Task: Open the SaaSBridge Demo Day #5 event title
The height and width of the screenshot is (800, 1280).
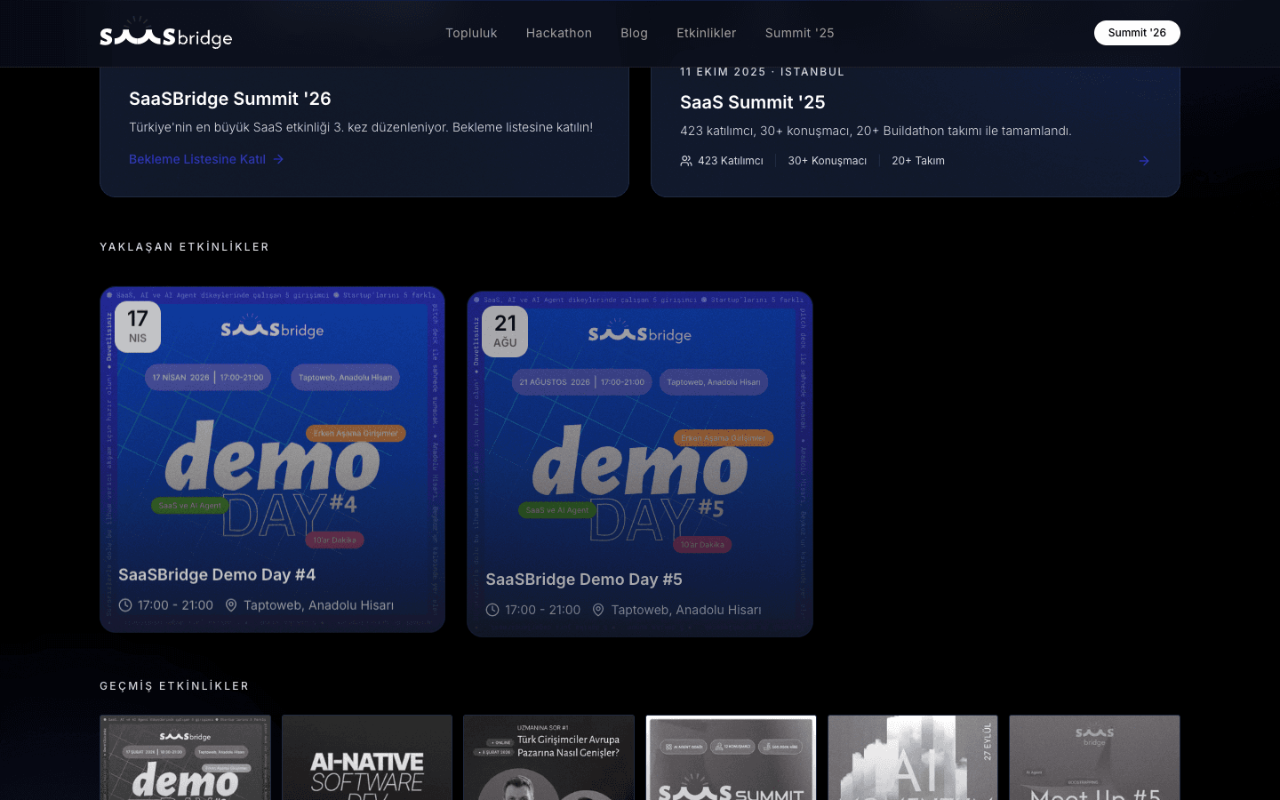Action: (x=584, y=580)
